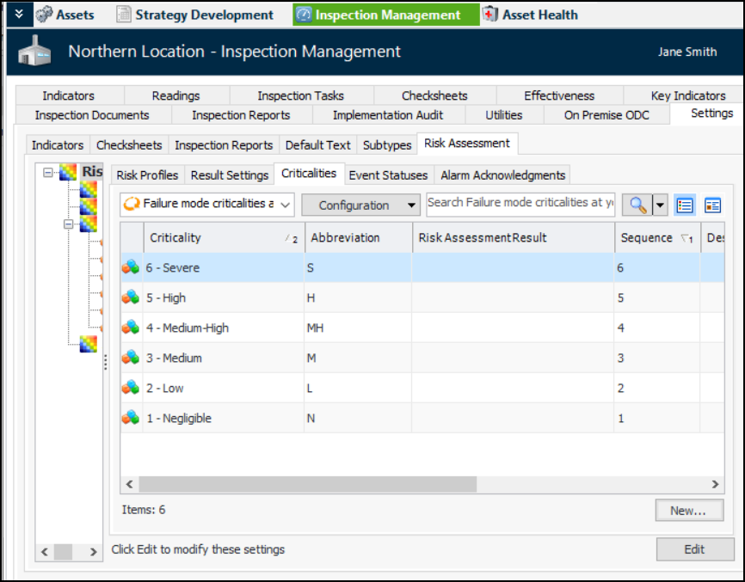Click double-chevron expand icon at top left
This screenshot has width=745, height=582.
pyautogui.click(x=18, y=15)
